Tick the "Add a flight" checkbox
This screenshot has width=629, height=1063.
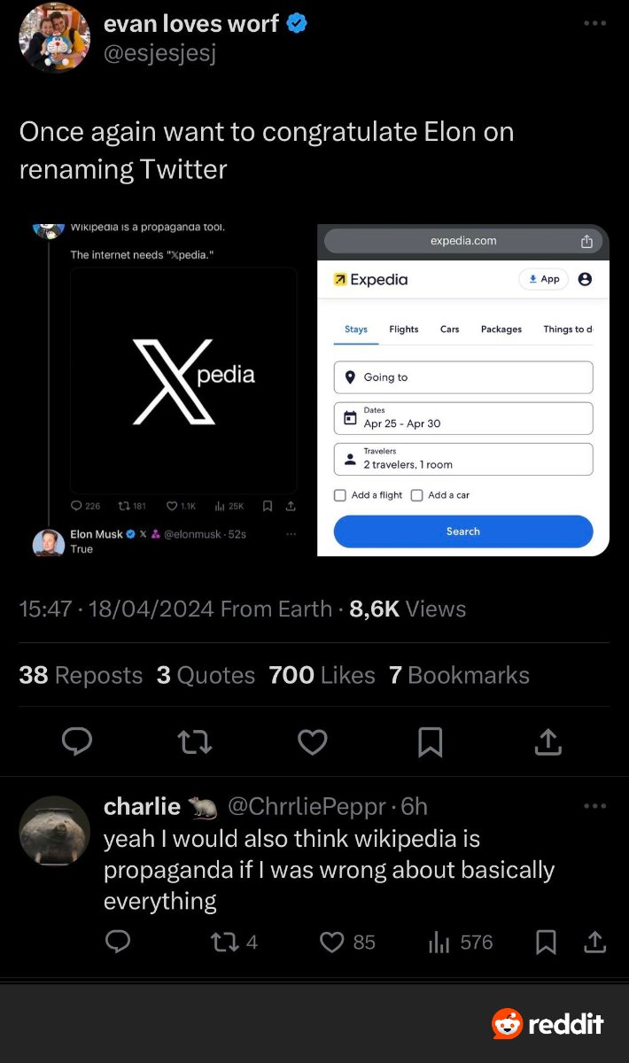[340, 495]
